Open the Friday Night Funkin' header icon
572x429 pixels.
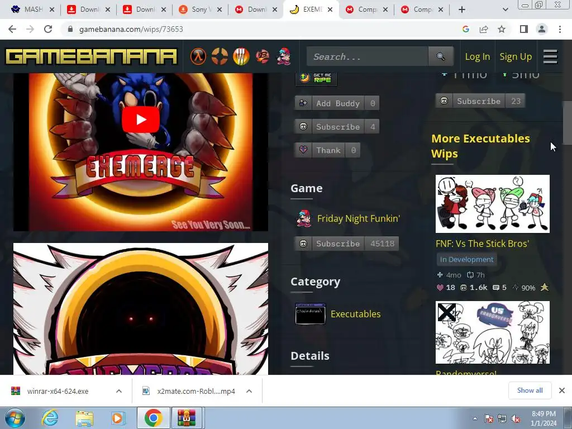coord(284,56)
